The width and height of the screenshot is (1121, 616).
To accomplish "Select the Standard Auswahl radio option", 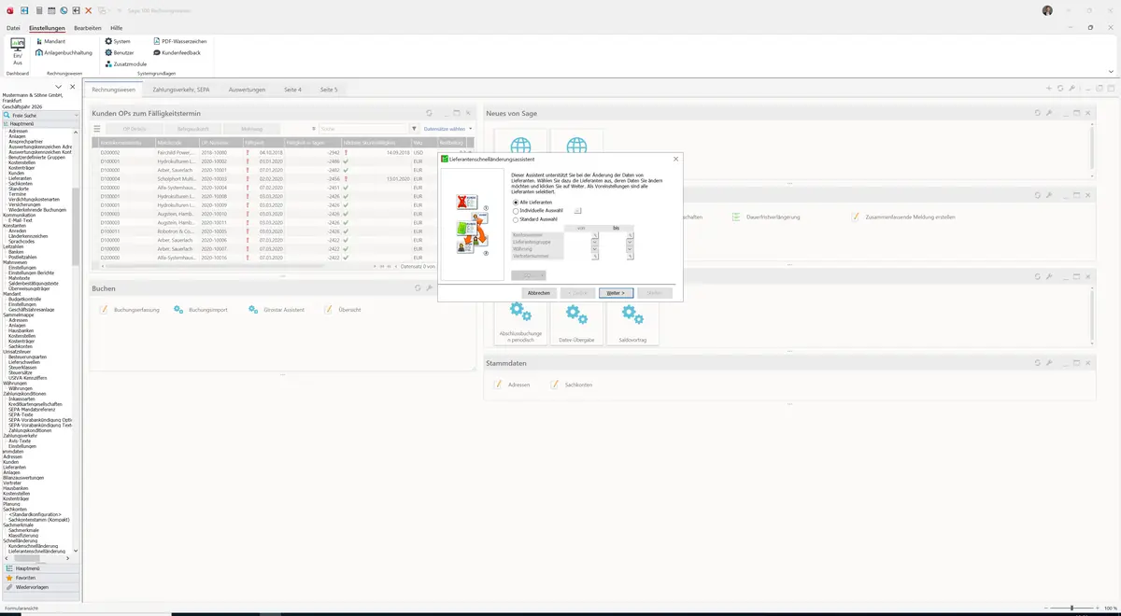I will (x=536, y=219).
